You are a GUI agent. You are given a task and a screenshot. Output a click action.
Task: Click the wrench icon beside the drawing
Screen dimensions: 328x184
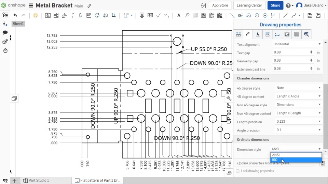(x=229, y=98)
